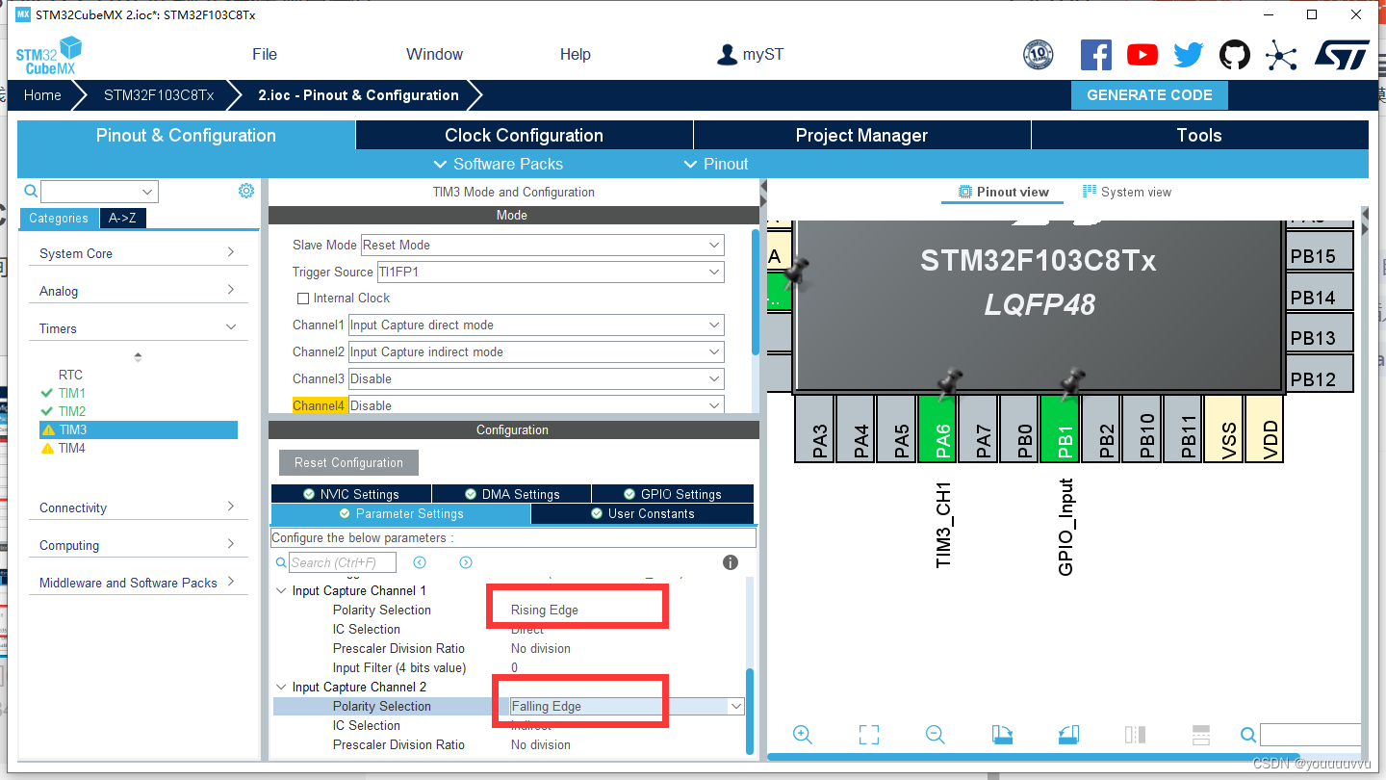Open the NVIC Settings tab

(351, 494)
